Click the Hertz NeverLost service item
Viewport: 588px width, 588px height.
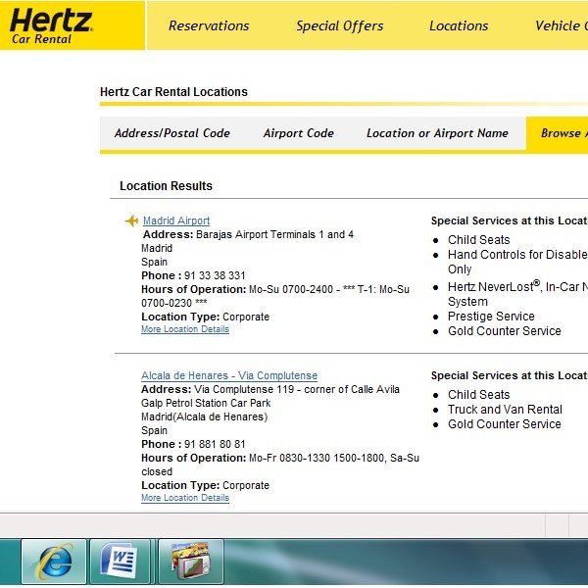coord(517,294)
